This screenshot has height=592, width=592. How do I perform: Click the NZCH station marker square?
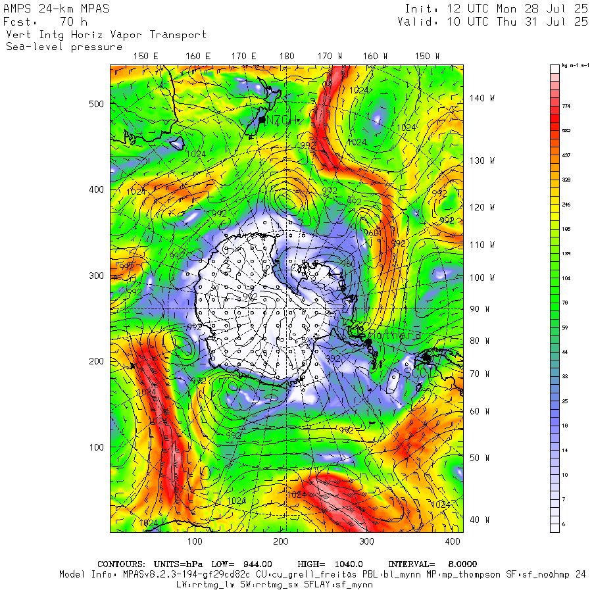[262, 120]
